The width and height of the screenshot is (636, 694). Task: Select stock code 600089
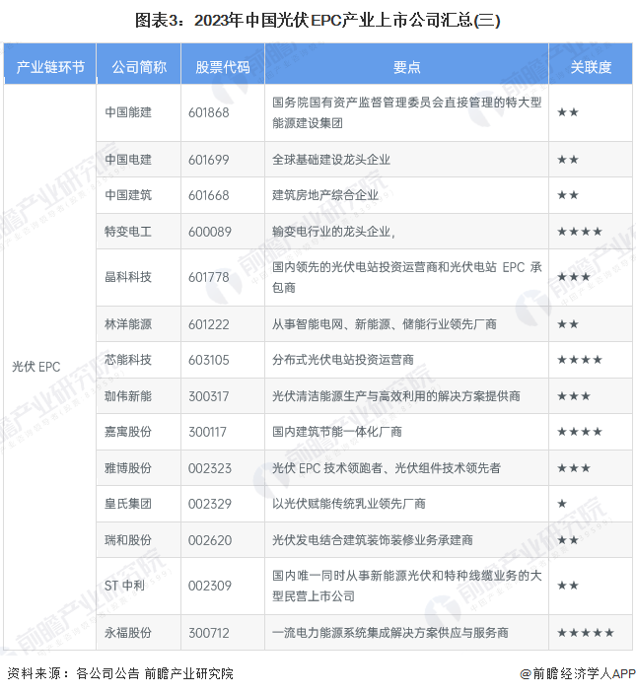pyautogui.click(x=210, y=232)
